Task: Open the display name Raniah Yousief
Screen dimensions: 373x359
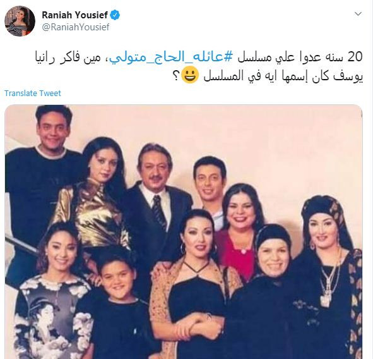Action: (x=75, y=15)
